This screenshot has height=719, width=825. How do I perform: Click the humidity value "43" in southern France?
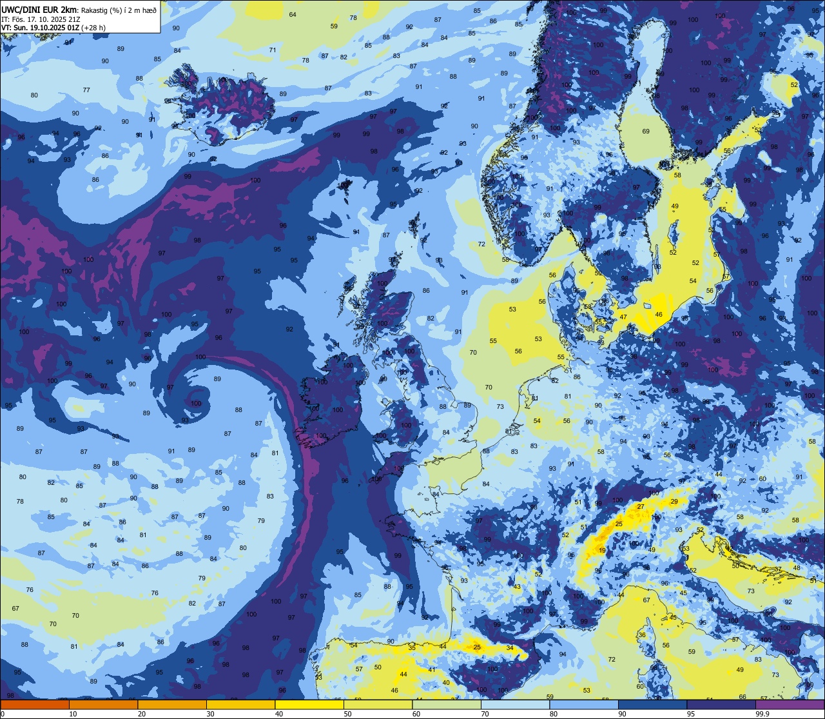517,586
